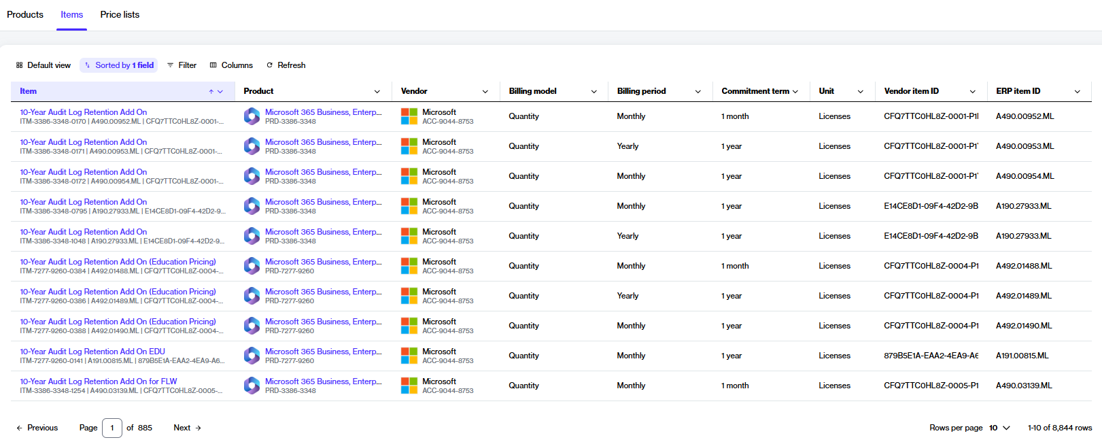
Task: Click Microsoft 365 product icon in first row
Action: pyautogui.click(x=252, y=116)
